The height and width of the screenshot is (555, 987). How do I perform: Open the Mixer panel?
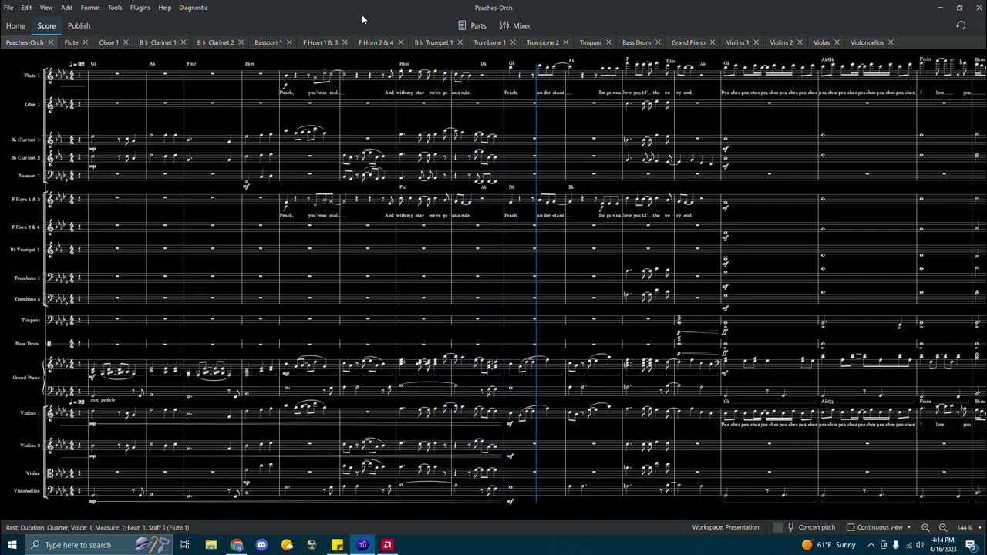515,25
